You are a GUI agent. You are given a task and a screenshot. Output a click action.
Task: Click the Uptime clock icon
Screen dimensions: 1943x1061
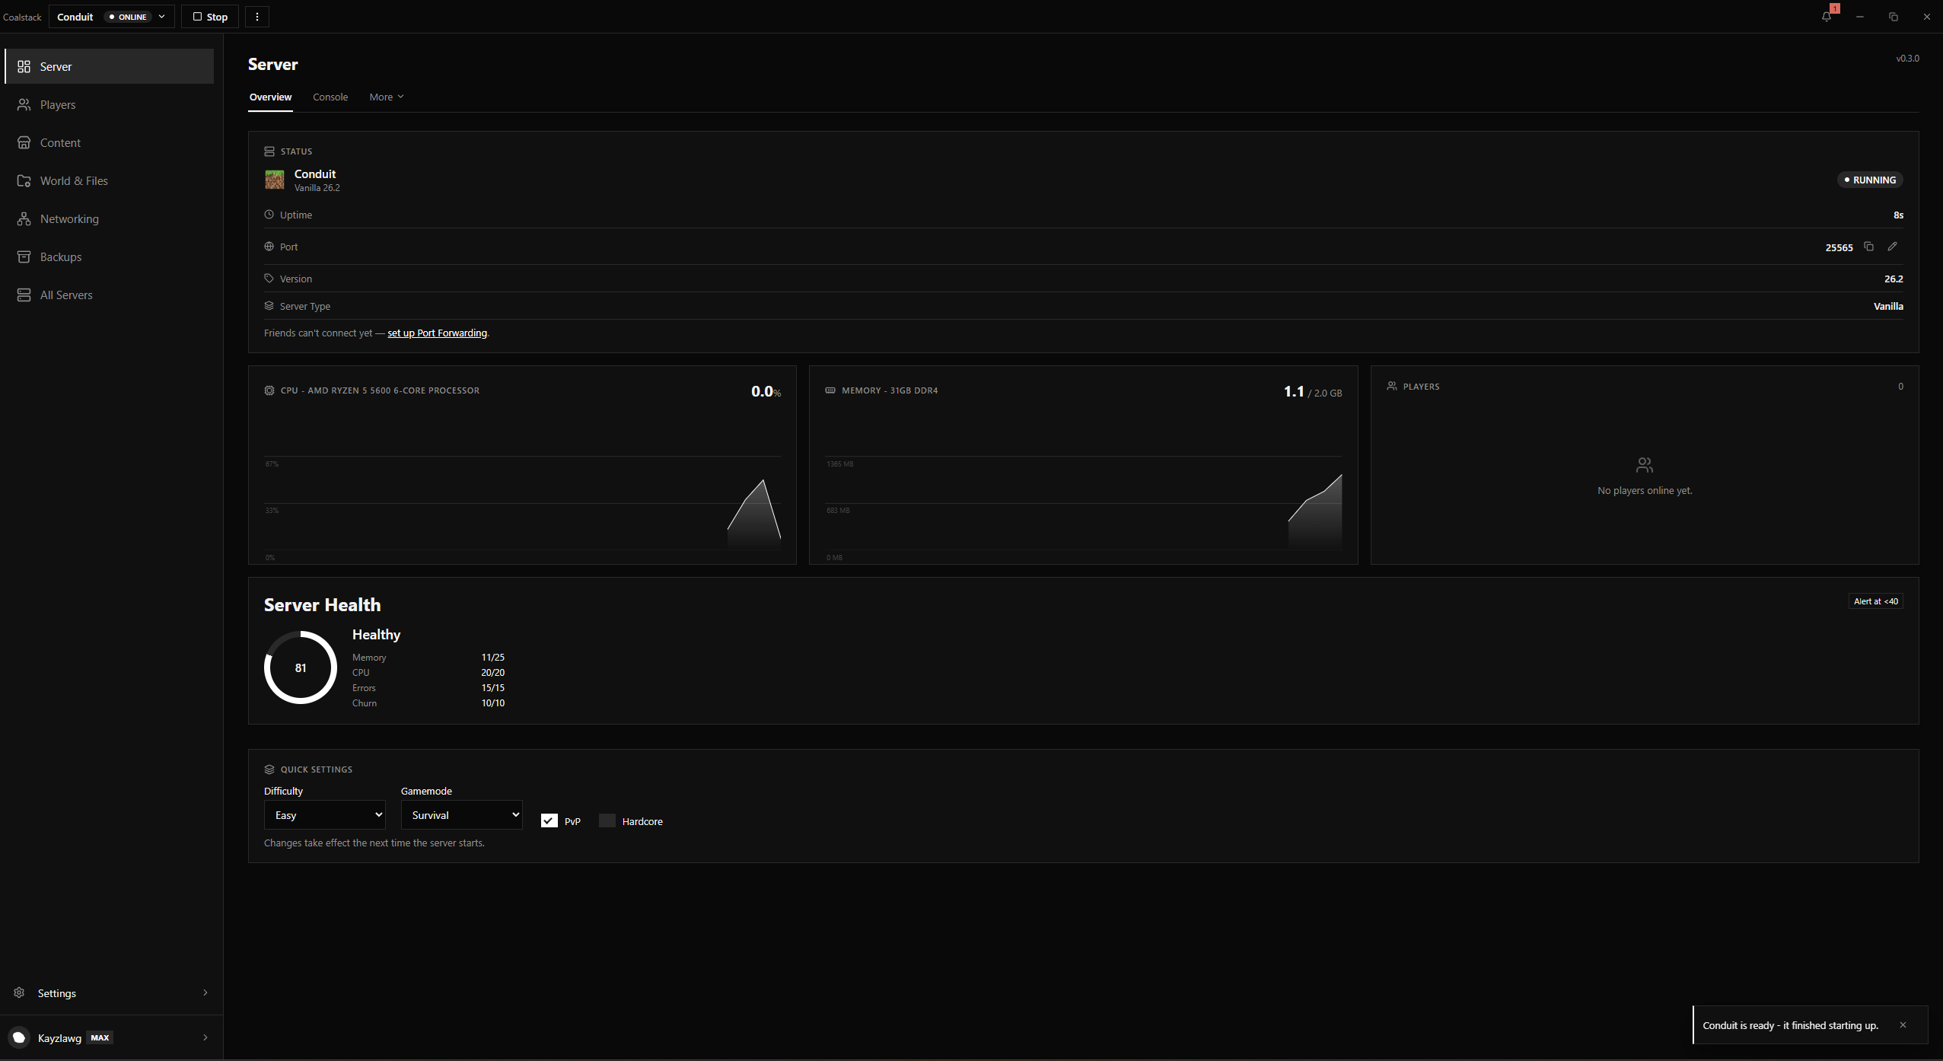pyautogui.click(x=269, y=215)
